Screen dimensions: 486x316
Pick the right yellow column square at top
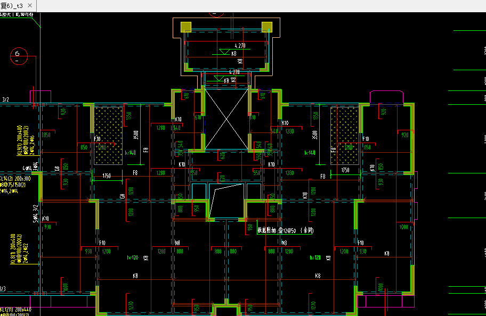coord(267,27)
